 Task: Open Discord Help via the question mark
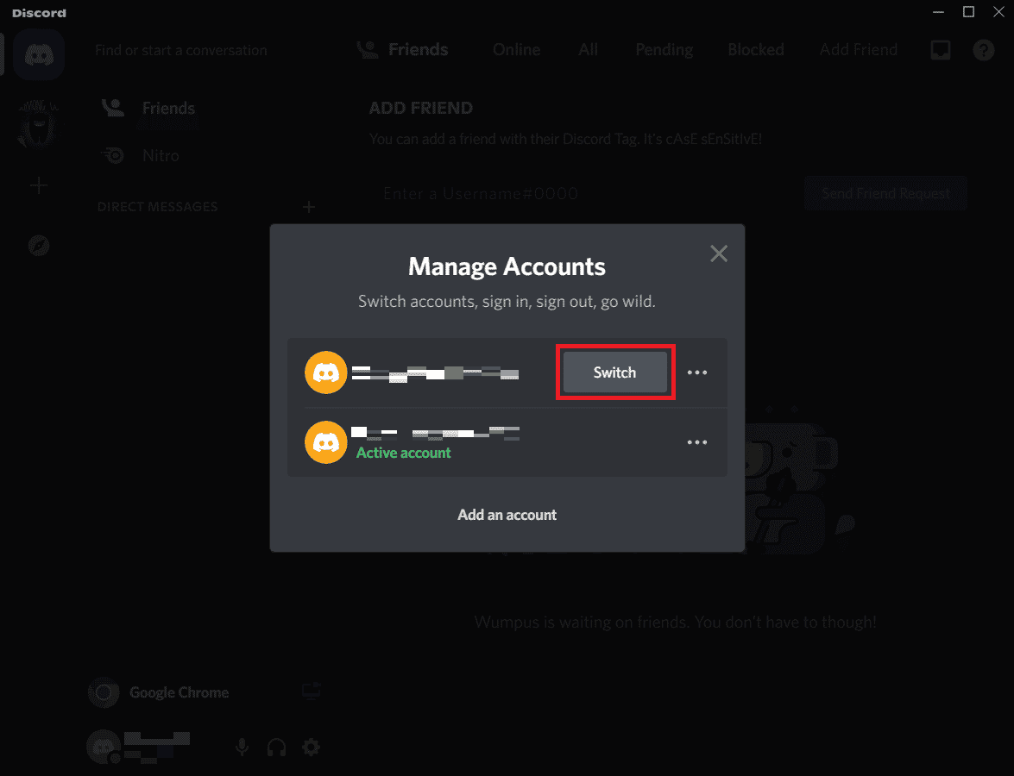coord(983,50)
